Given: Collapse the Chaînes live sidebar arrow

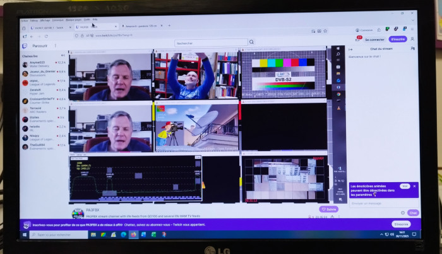Looking at the screenshot, I should [63, 55].
